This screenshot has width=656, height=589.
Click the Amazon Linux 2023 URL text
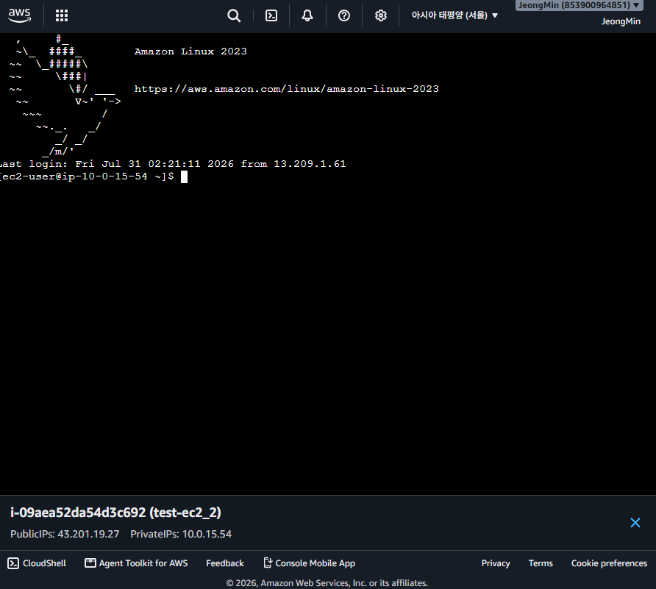(x=286, y=89)
